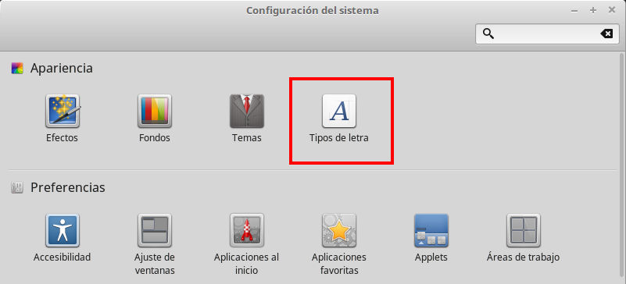The image size is (626, 284).
Task: Open the Applets settings
Action: point(431,230)
